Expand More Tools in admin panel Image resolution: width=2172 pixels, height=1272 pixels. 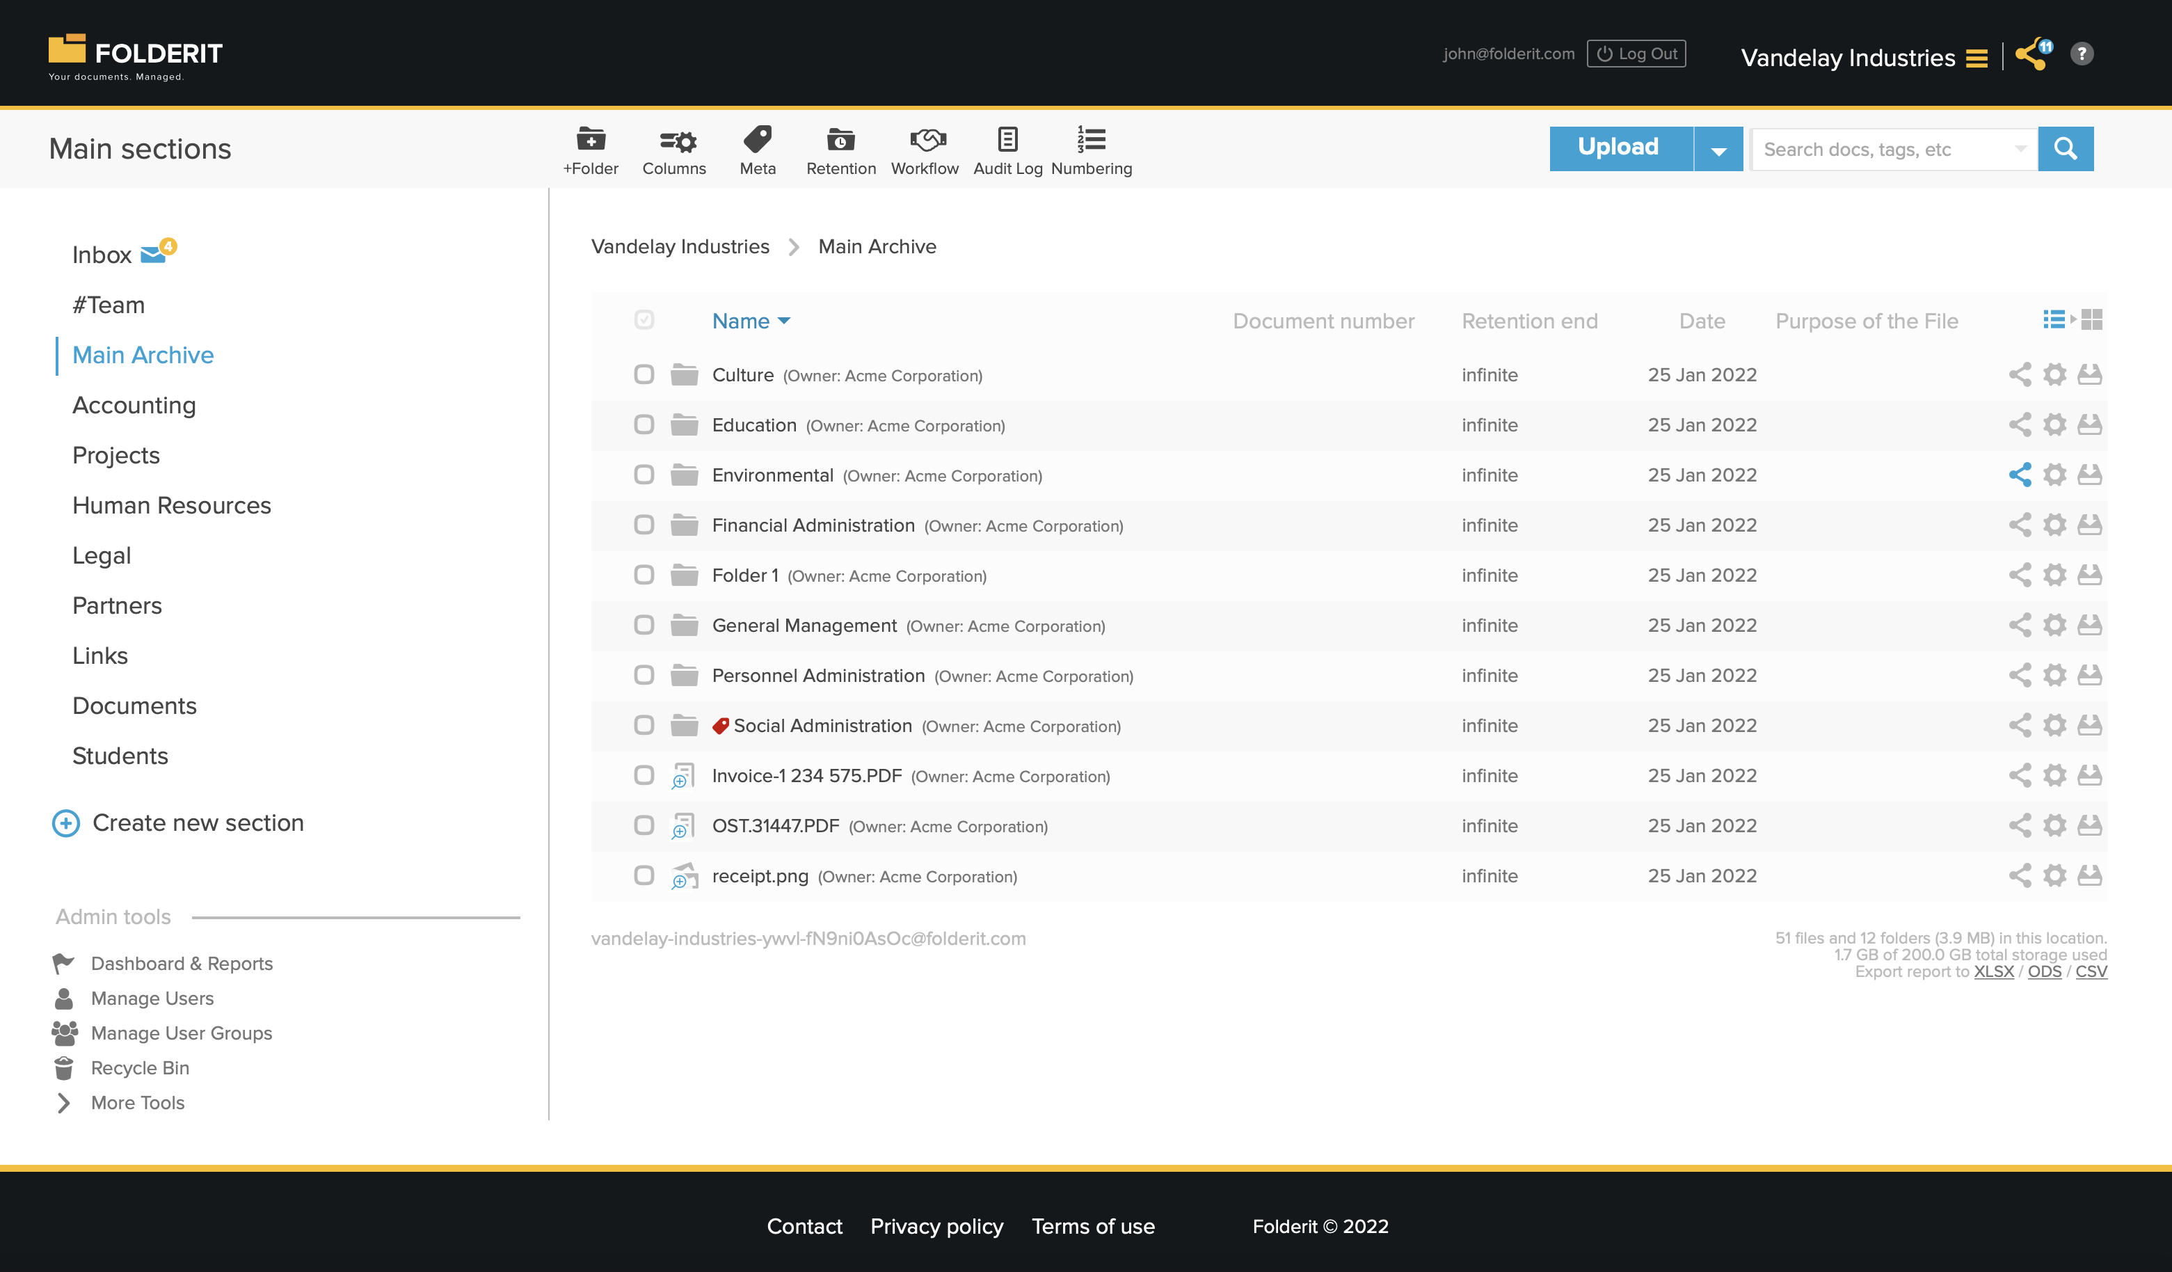[x=137, y=1102]
